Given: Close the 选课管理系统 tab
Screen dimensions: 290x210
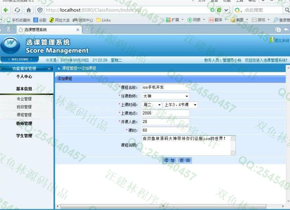Looking at the screenshot, I should pos(78,30).
